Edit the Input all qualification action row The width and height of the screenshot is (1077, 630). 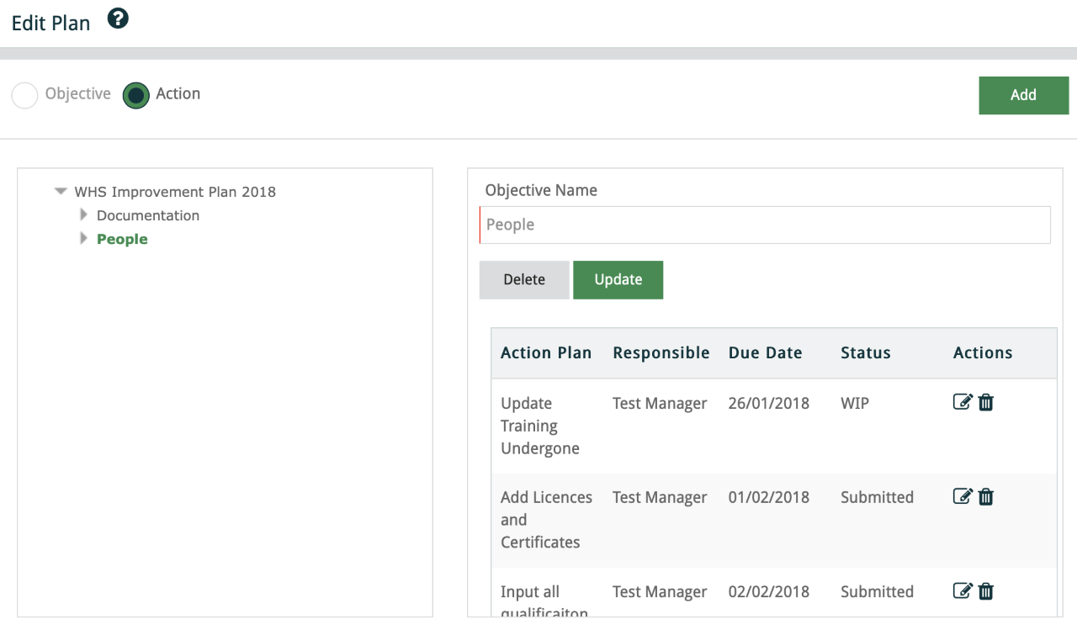pyautogui.click(x=963, y=591)
